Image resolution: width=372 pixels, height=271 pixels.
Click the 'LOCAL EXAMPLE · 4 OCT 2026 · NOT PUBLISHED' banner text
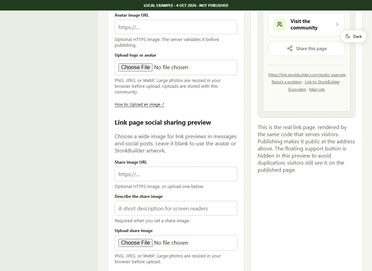pos(186,5)
